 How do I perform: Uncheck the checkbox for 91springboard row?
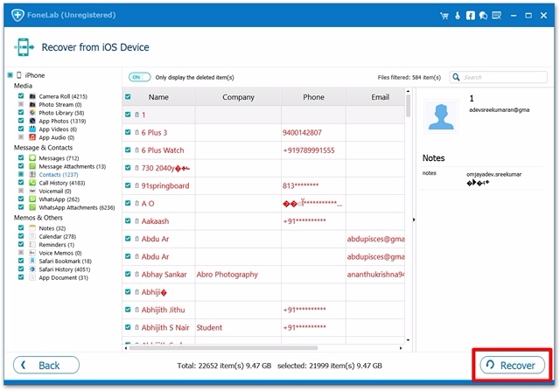point(128,185)
